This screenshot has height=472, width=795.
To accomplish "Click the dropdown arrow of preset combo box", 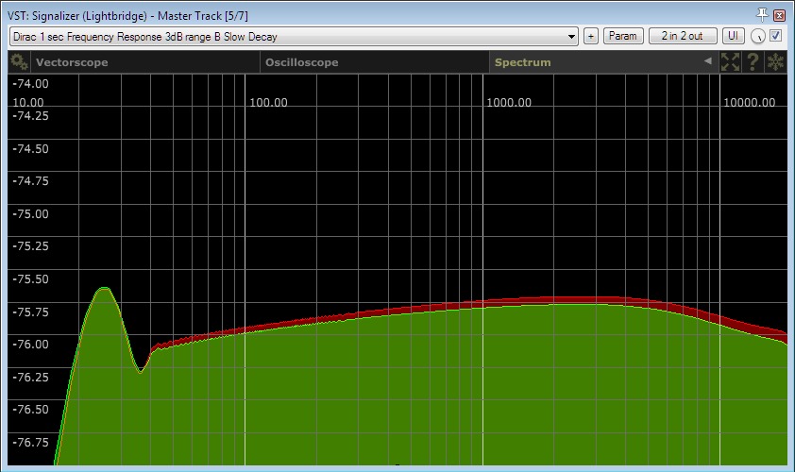I will tap(572, 37).
